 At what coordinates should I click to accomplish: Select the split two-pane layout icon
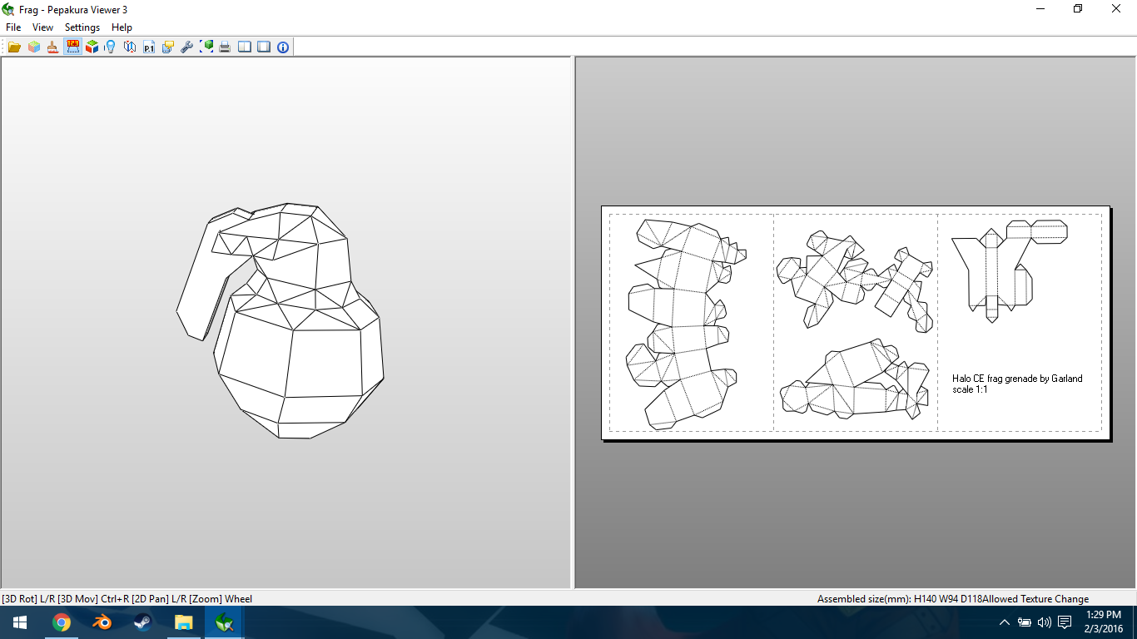[245, 47]
